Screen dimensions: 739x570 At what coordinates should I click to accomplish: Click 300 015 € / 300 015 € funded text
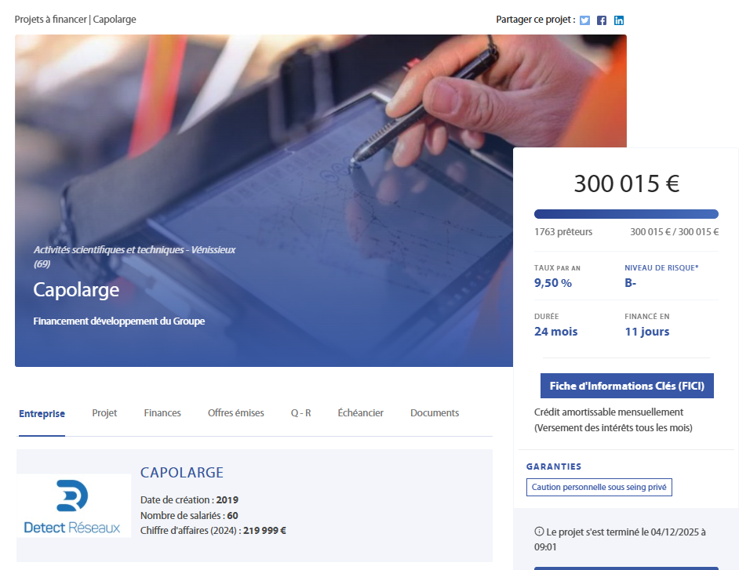point(675,232)
